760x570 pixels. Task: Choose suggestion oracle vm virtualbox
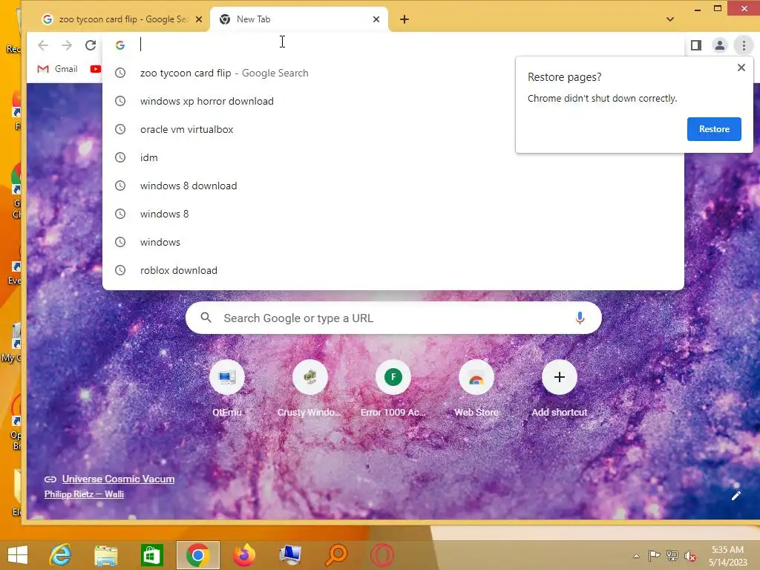tap(393, 129)
